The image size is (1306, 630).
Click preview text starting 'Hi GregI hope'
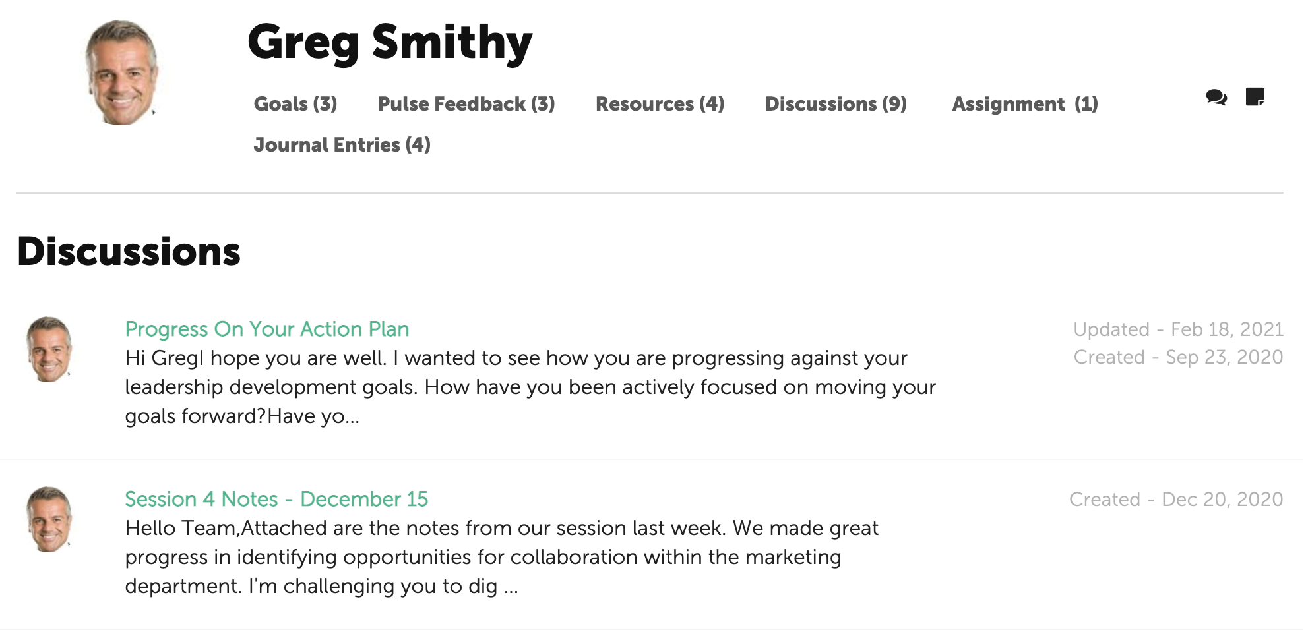coord(530,387)
